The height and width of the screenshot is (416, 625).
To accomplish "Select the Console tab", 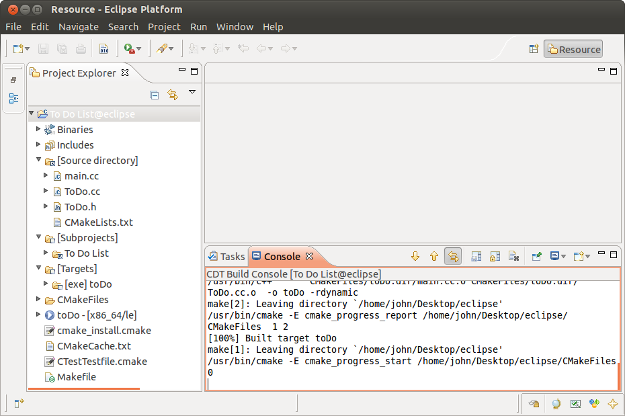I will pyautogui.click(x=276, y=257).
